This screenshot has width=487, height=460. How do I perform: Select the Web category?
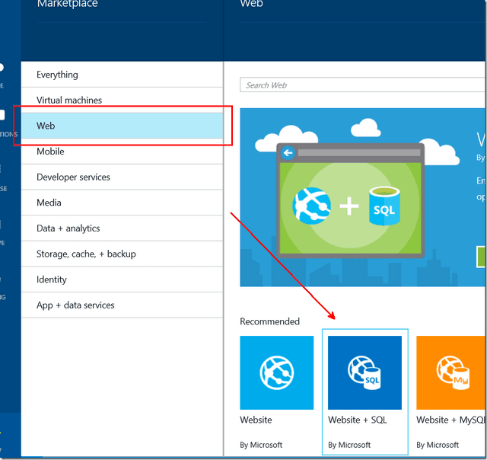(122, 126)
